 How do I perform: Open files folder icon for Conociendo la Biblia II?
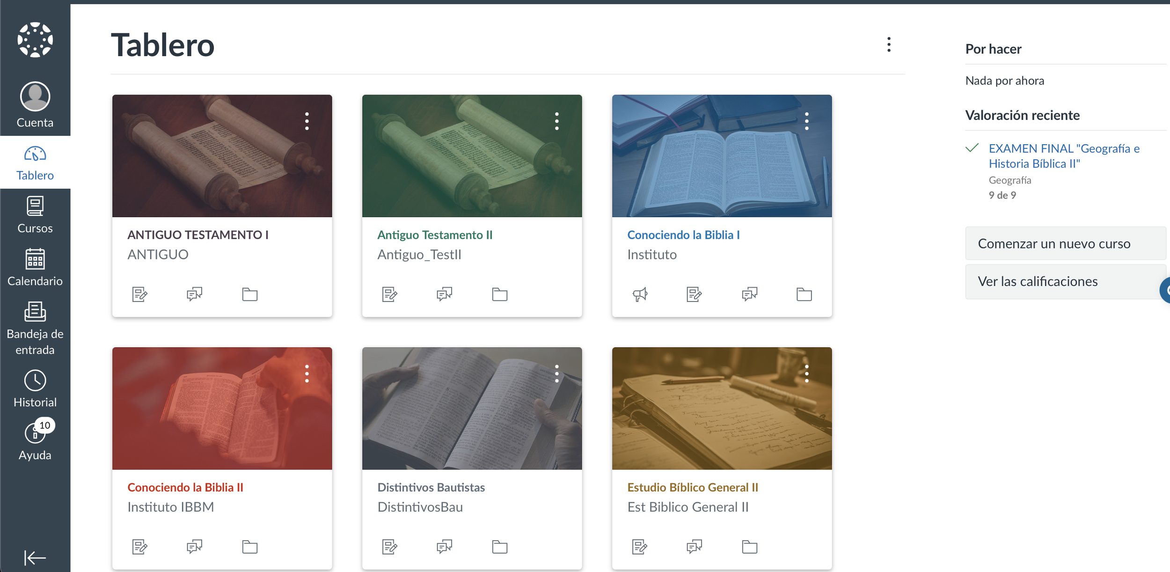(249, 547)
